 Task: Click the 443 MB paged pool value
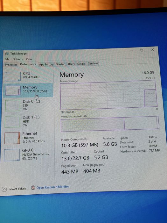click(x=70, y=172)
